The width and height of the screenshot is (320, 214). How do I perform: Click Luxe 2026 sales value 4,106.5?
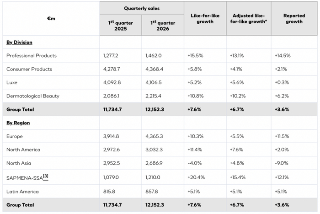click(x=154, y=82)
